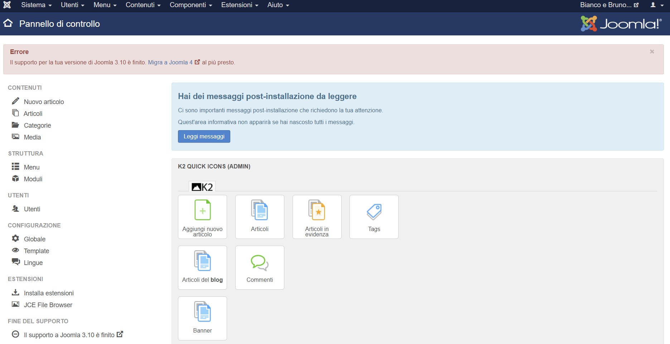The width and height of the screenshot is (670, 344).
Task: Open Il supporto a Joomla 3.10 è finito link
Action: click(73, 335)
